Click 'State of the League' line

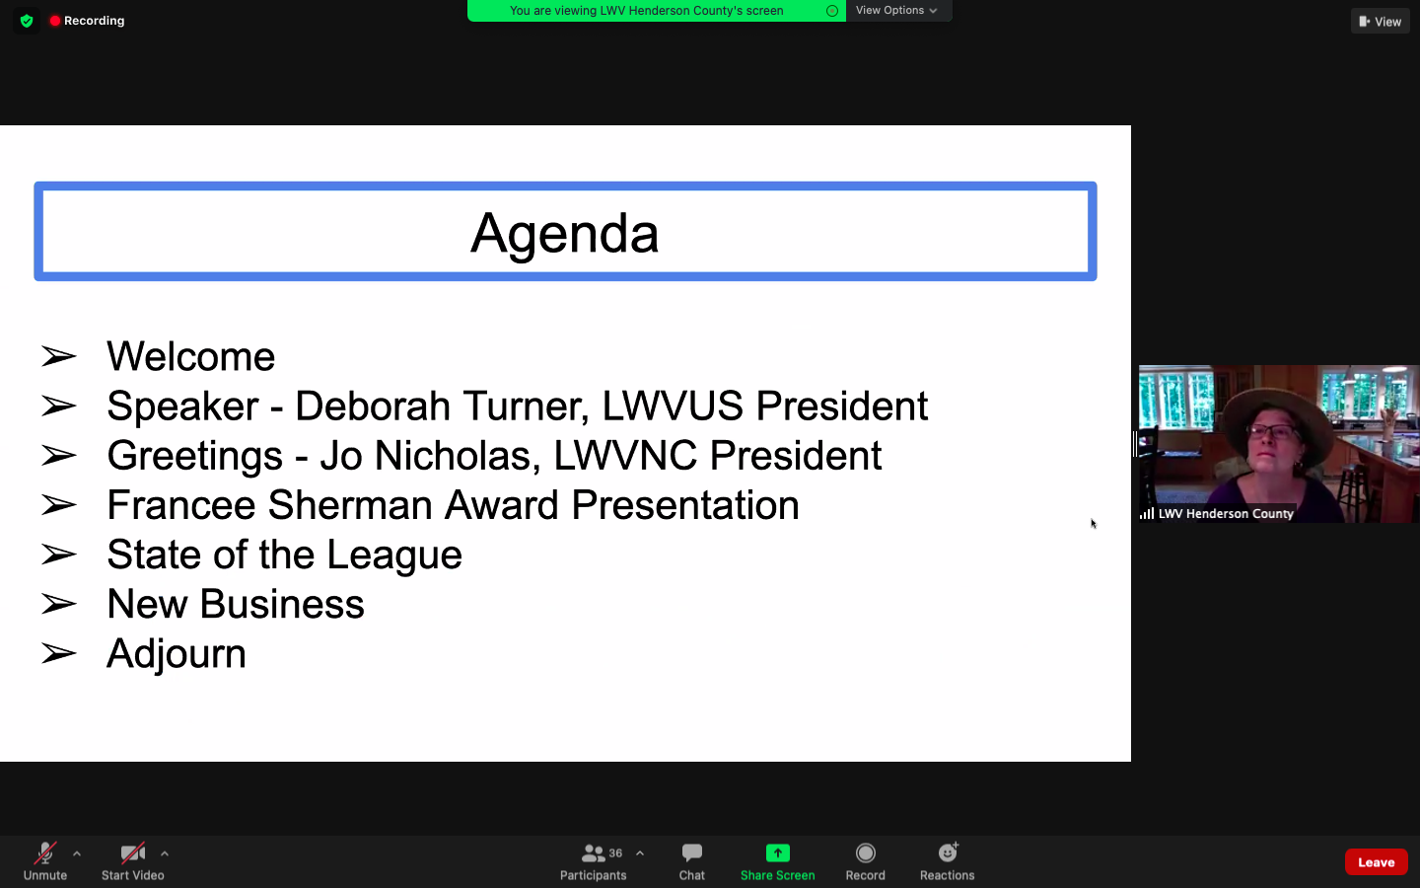(x=284, y=555)
